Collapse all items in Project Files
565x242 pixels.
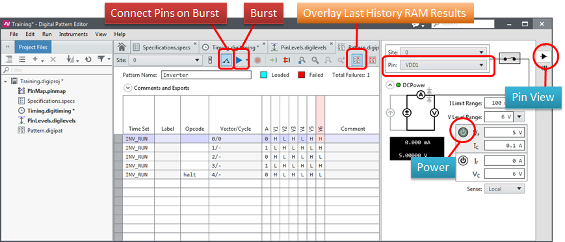click(21, 59)
